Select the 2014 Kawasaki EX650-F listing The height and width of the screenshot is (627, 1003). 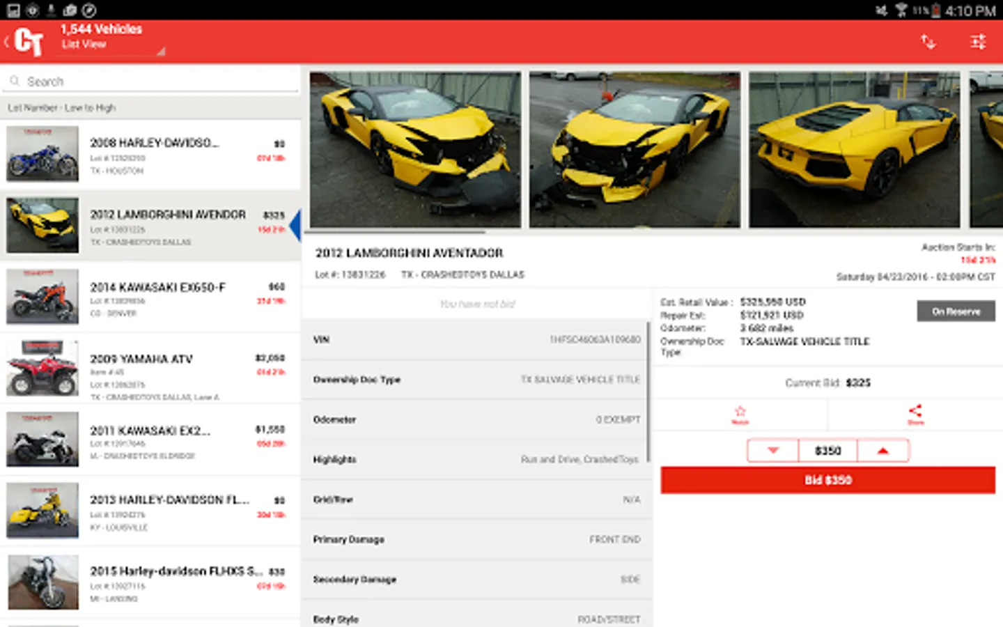pos(150,297)
